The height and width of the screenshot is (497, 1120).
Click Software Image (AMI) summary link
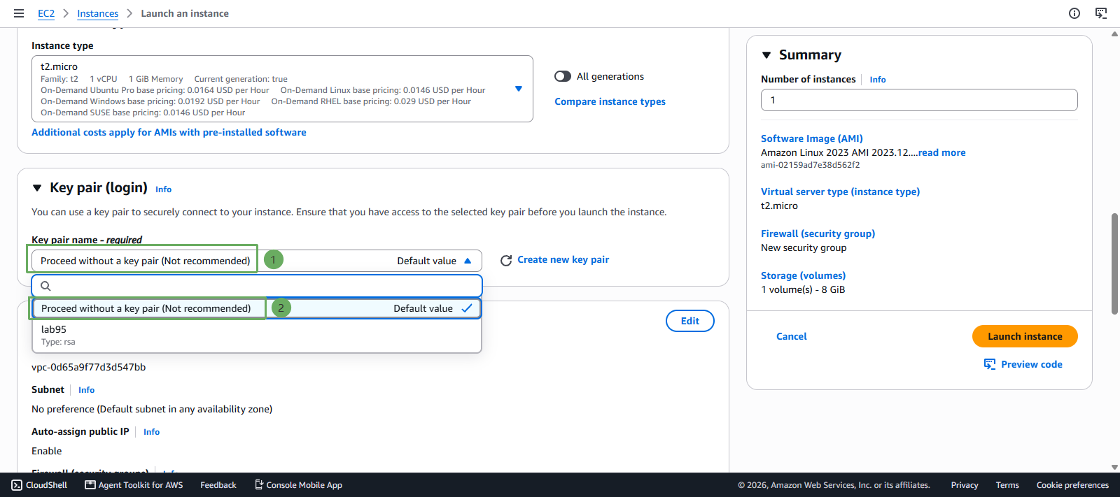(x=812, y=138)
